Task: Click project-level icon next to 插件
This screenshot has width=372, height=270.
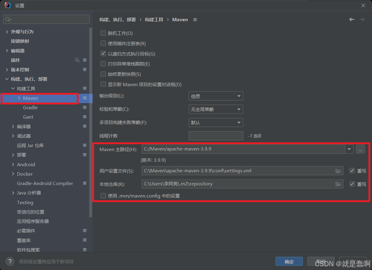Action: tap(85, 60)
